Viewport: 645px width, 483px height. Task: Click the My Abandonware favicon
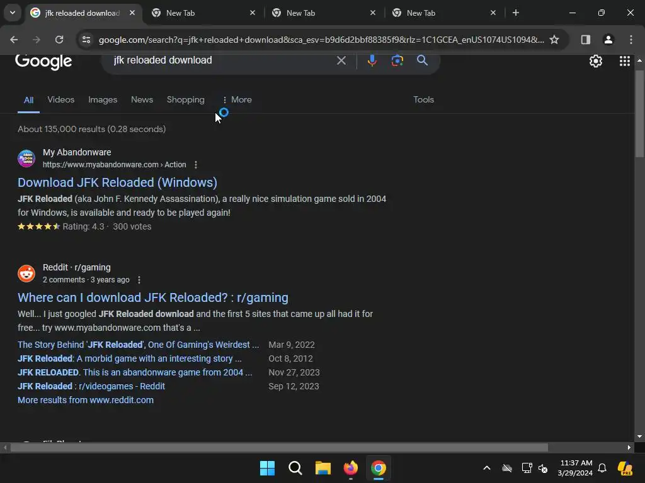(x=26, y=158)
